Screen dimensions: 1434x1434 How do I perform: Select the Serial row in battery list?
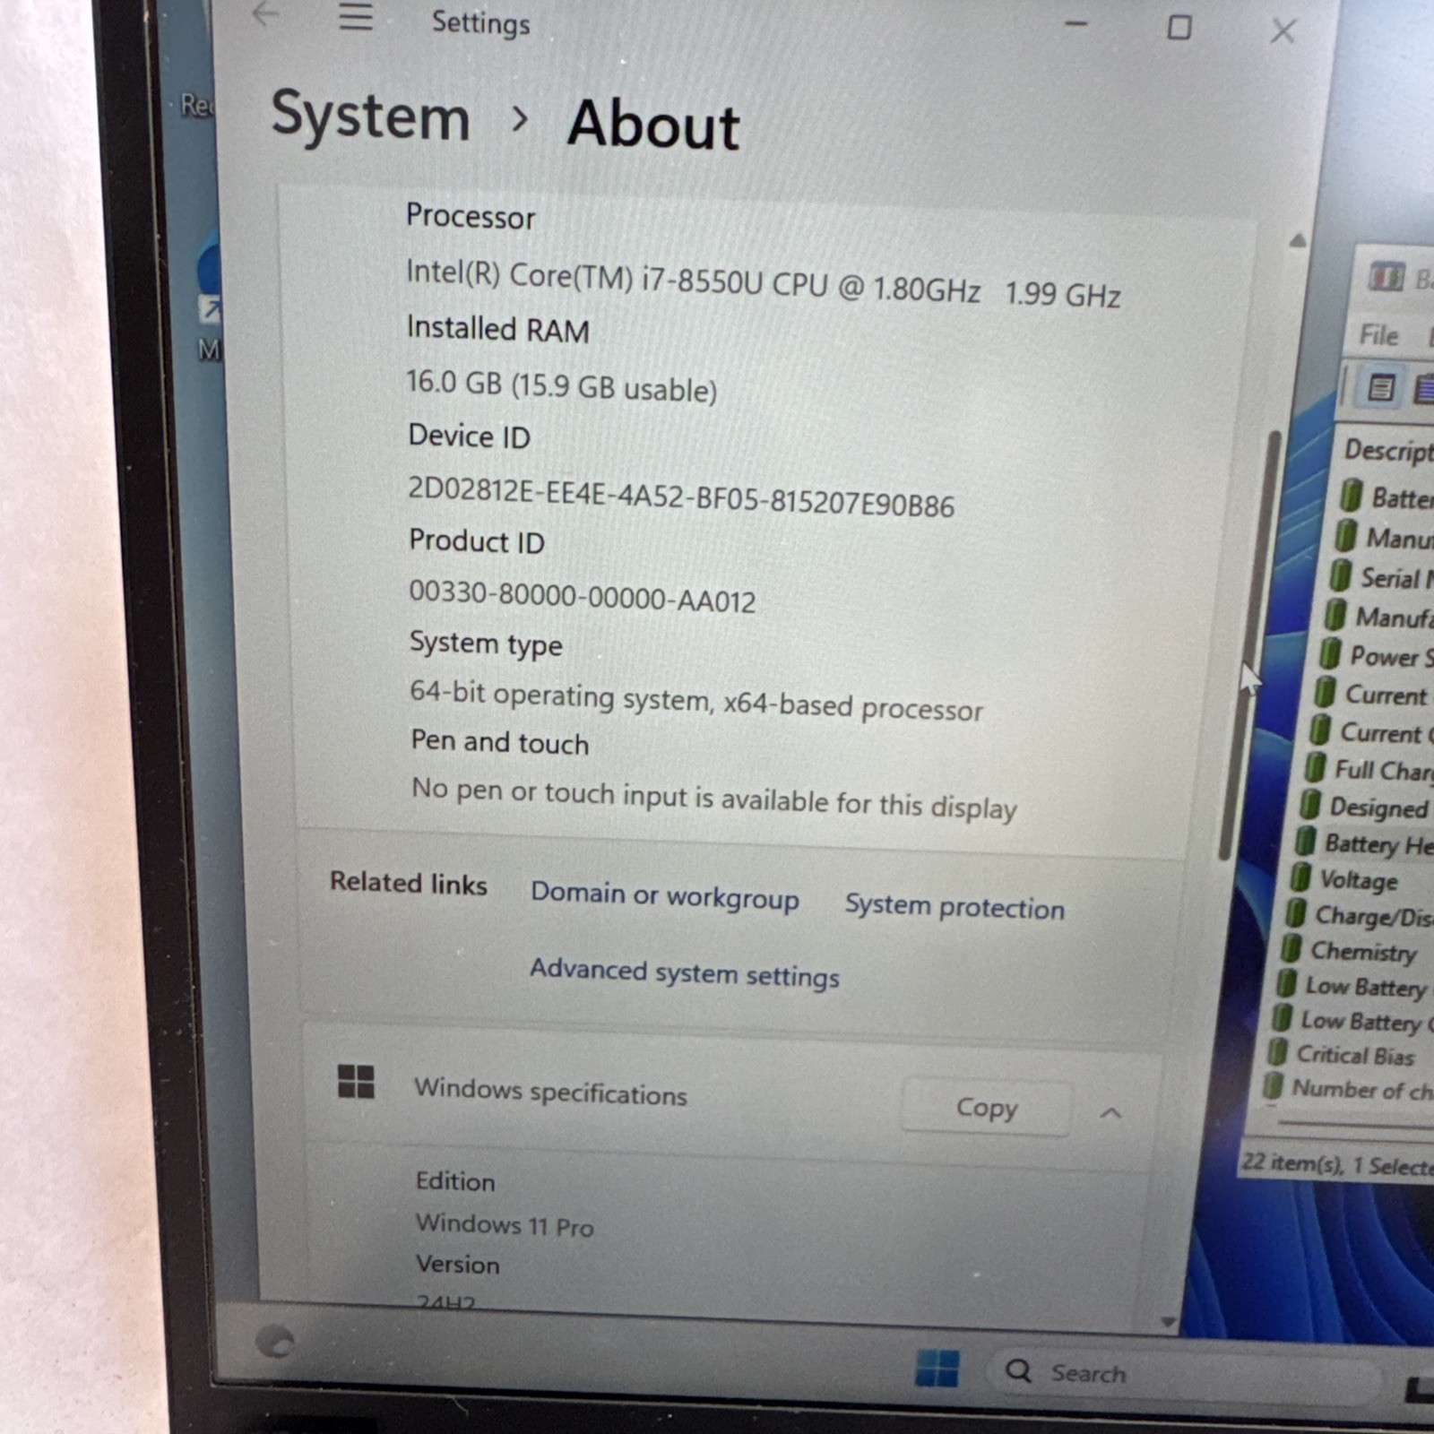tap(1381, 578)
